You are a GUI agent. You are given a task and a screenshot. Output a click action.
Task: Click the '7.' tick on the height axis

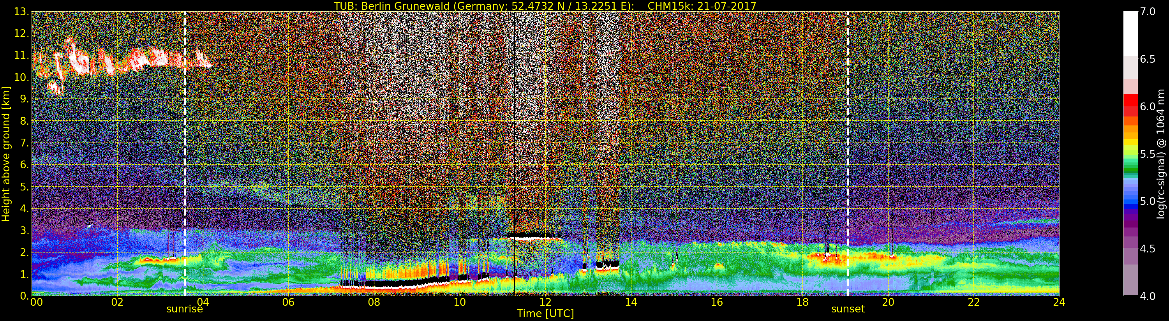pos(25,143)
